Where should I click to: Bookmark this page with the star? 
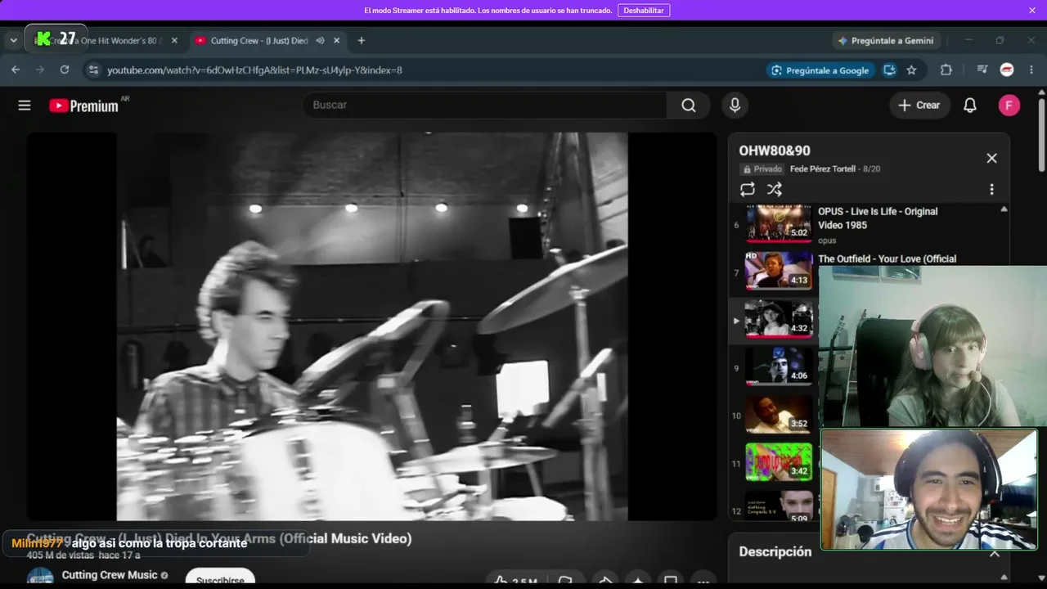tap(911, 70)
